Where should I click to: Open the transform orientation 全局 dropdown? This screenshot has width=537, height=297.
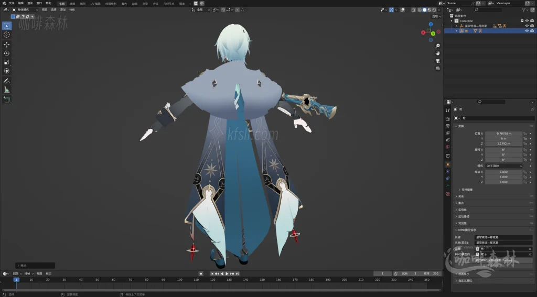pos(201,10)
